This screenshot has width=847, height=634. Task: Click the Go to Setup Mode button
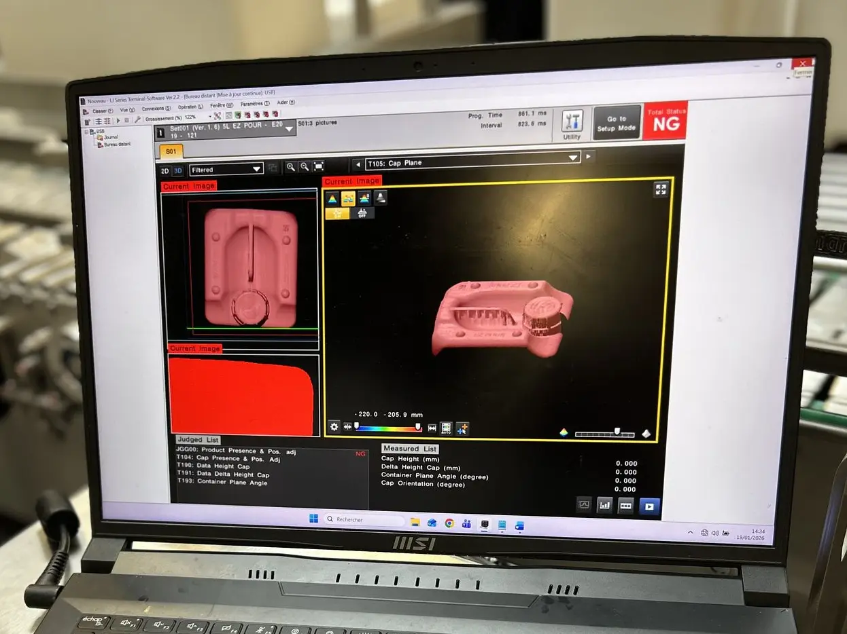[x=617, y=123]
